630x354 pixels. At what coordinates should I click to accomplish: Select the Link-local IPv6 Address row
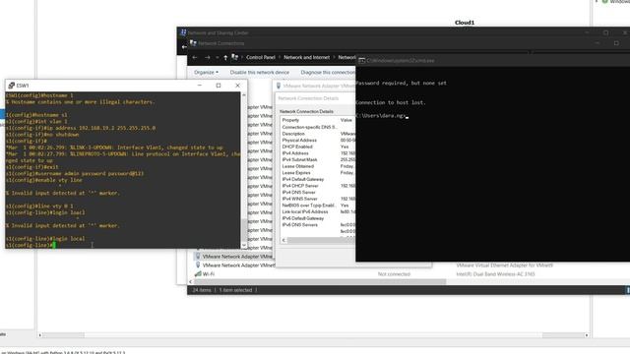click(x=318, y=211)
